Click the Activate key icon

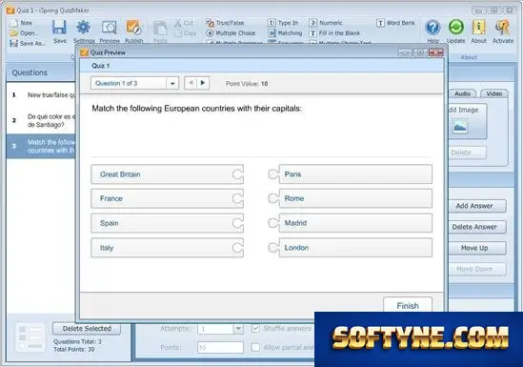503,28
